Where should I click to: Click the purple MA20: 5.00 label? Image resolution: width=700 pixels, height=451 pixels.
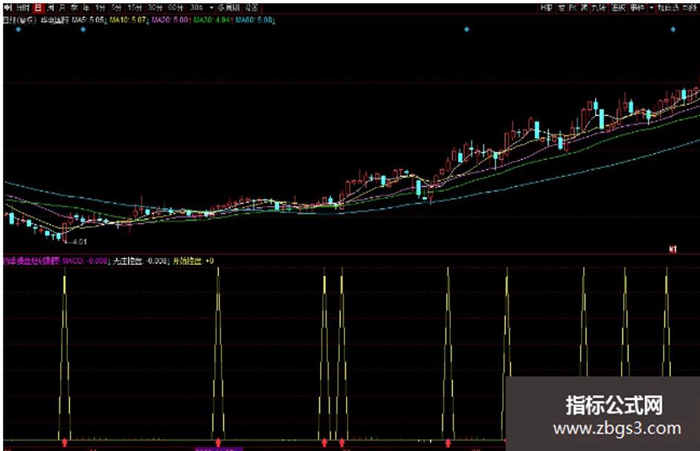(170, 20)
